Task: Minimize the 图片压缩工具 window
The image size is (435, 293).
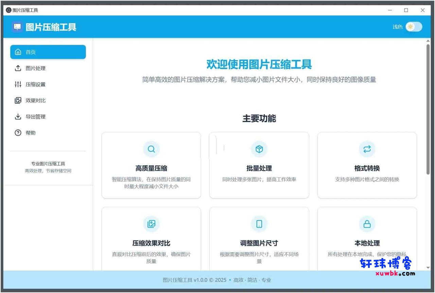Action: click(x=390, y=10)
